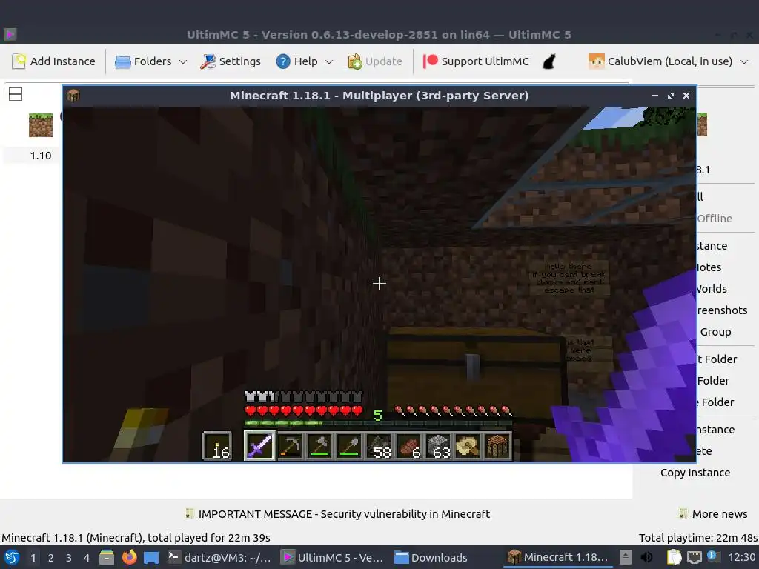Select the 1.10 instance label
Screen dimensions: 759x569
[41, 156]
